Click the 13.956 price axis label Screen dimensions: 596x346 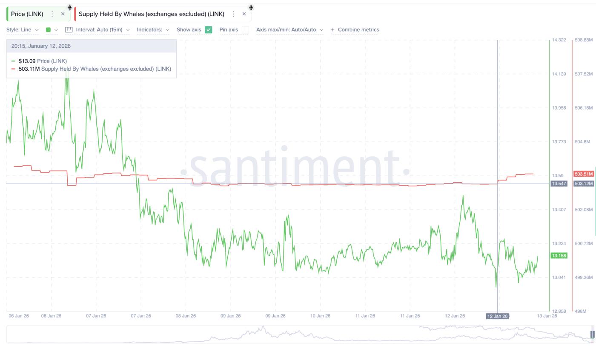tap(559, 108)
